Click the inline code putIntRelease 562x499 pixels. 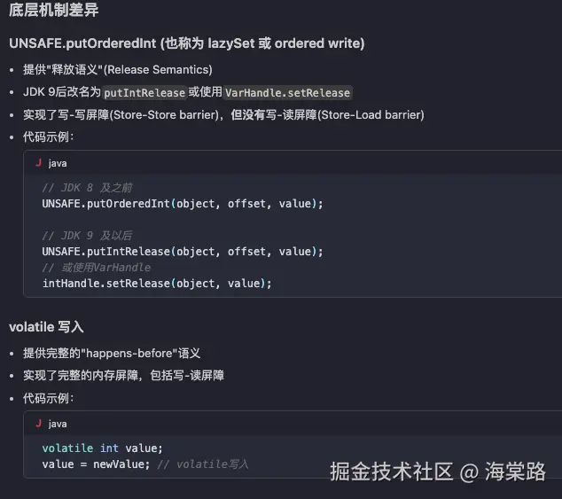pyautogui.click(x=144, y=92)
